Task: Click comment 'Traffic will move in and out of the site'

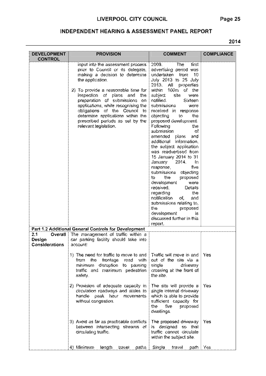Action: (x=175, y=265)
